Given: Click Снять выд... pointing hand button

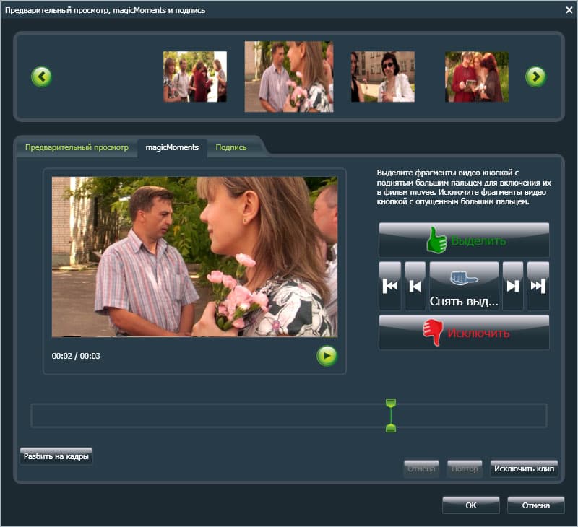Looking at the screenshot, I should 464,286.
